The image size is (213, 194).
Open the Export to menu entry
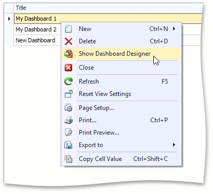tap(121, 145)
